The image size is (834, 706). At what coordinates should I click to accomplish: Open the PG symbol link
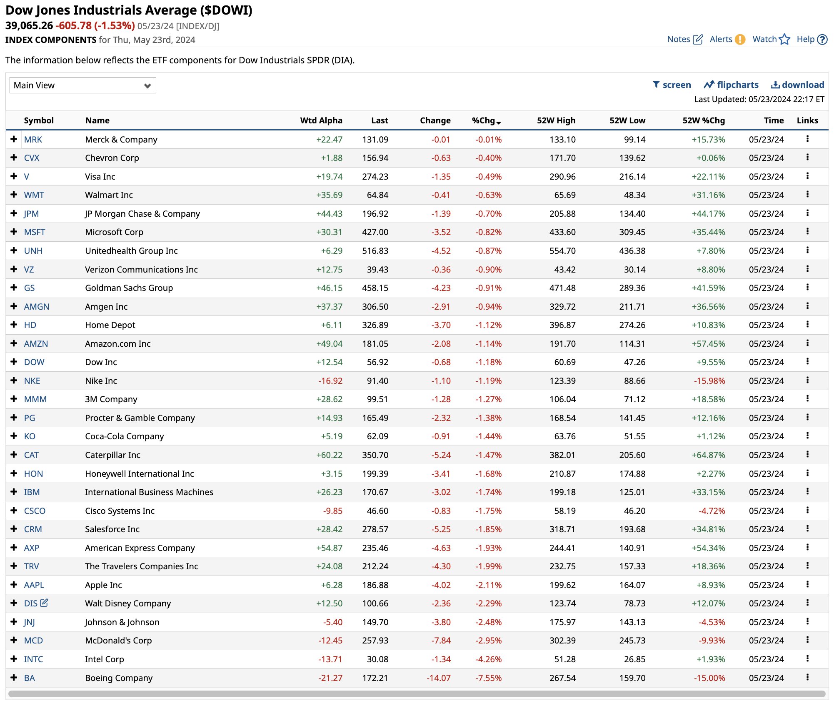30,418
